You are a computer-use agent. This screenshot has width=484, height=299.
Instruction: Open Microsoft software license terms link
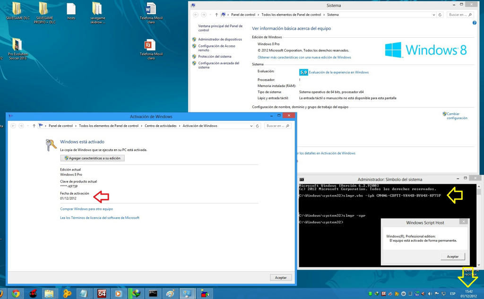point(100,218)
